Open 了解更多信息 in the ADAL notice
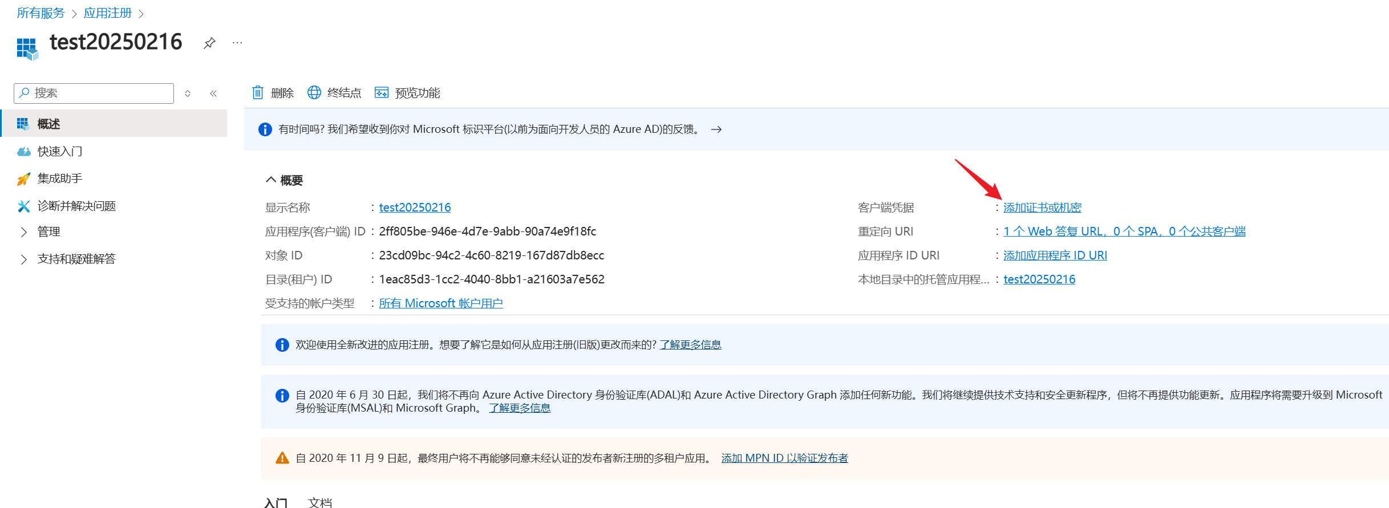 520,408
